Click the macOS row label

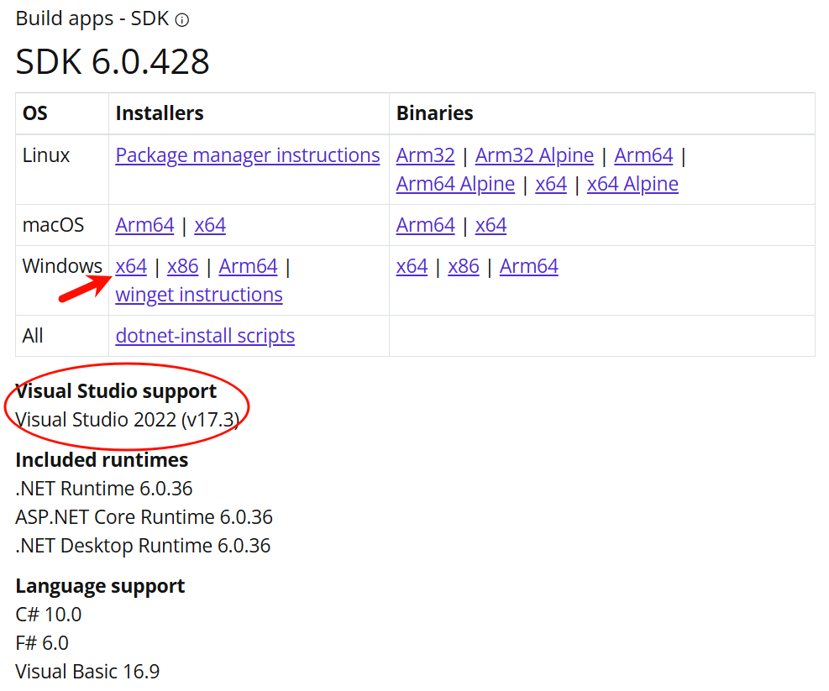click(x=54, y=225)
